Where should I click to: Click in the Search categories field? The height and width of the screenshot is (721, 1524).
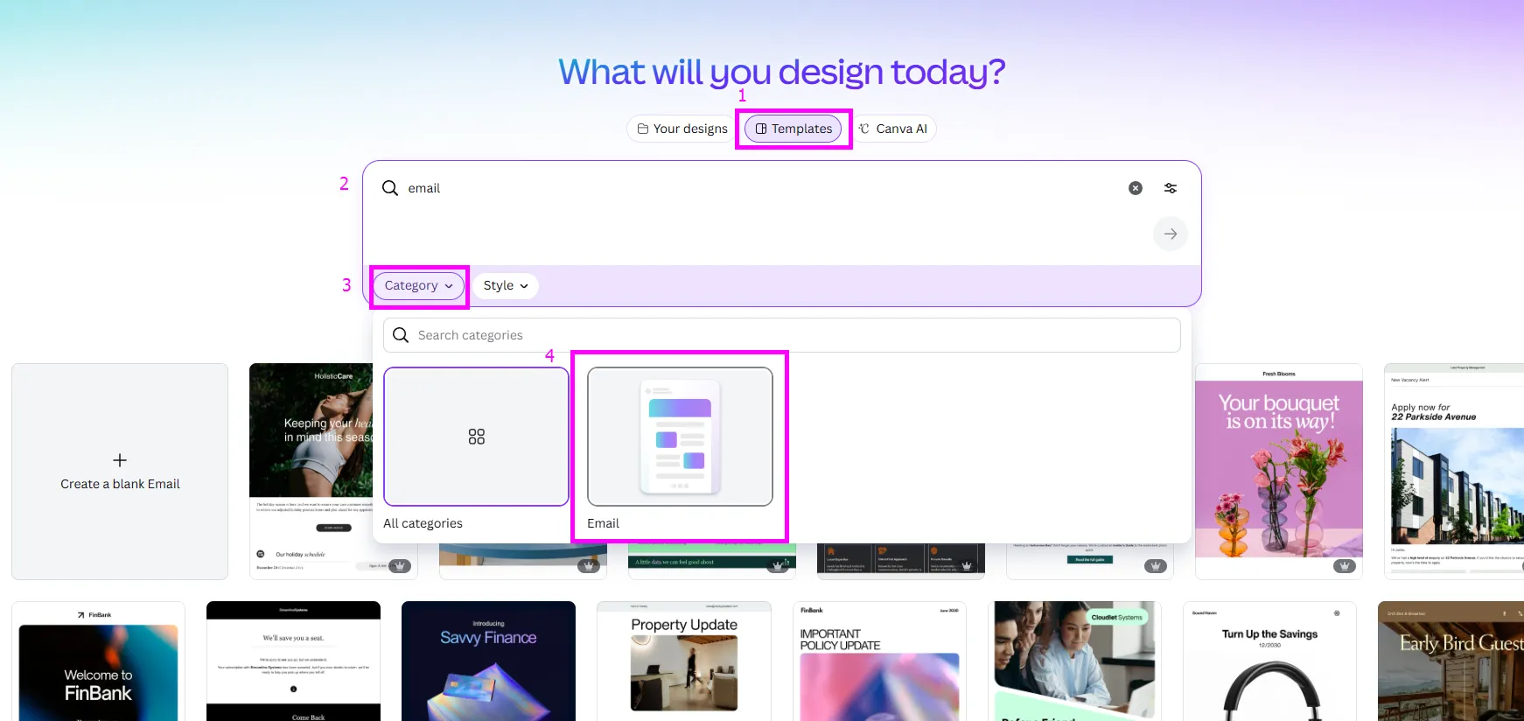click(x=781, y=335)
